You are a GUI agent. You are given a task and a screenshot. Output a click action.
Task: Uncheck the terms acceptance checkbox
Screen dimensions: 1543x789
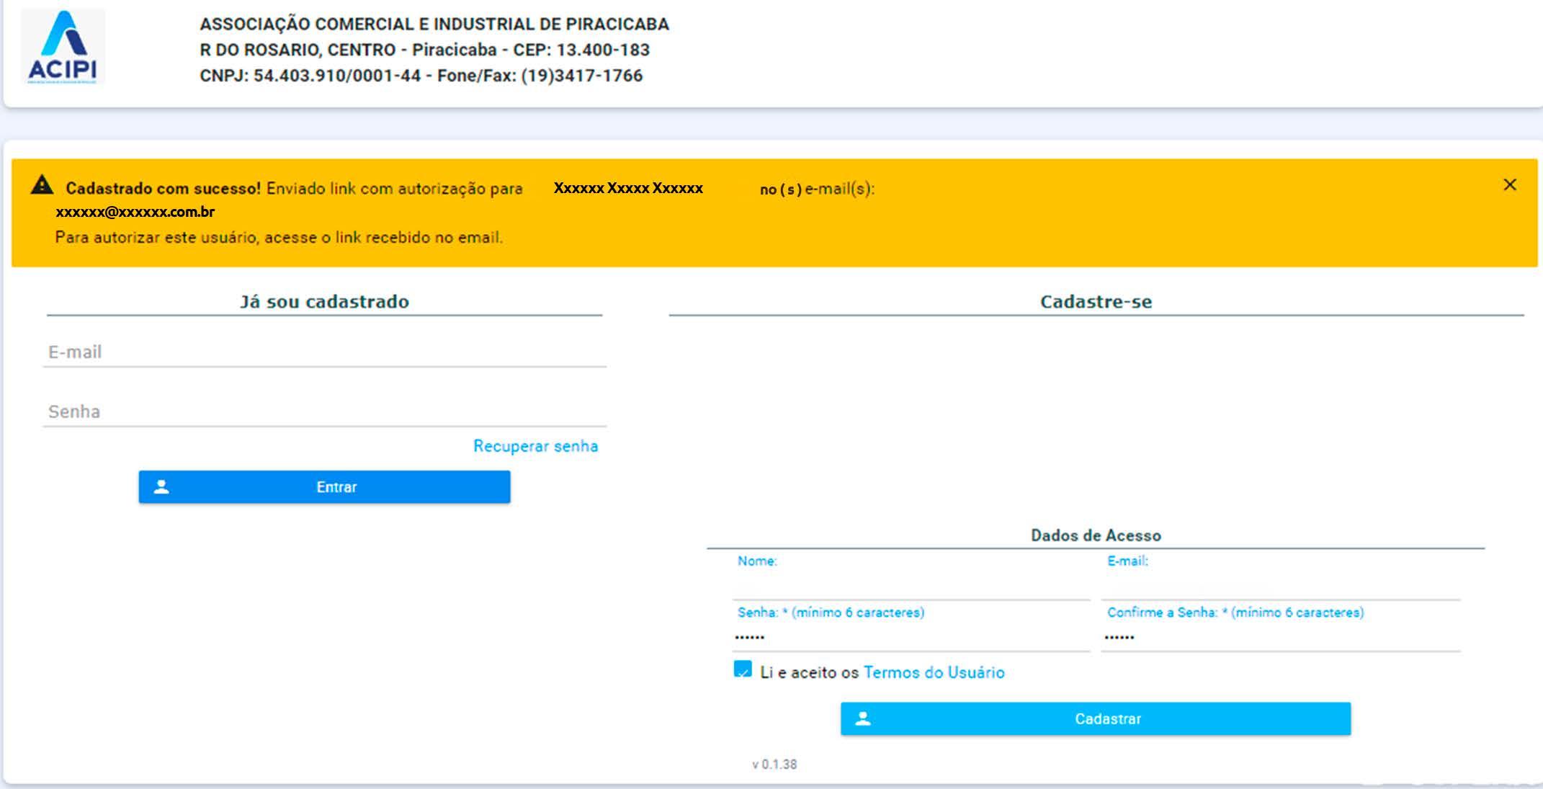coord(742,670)
